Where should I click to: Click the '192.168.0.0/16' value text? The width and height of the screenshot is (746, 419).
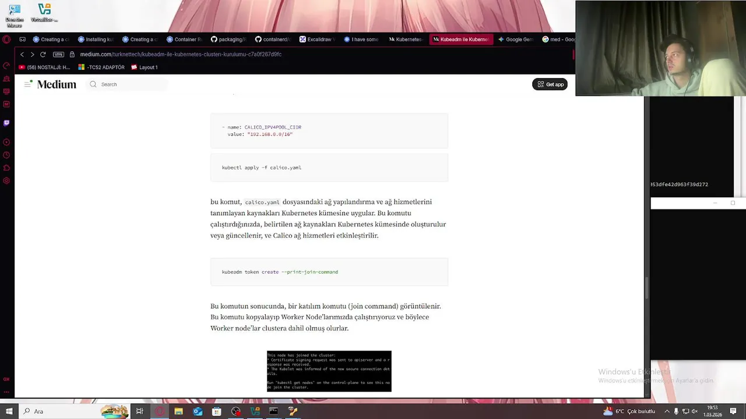(270, 134)
